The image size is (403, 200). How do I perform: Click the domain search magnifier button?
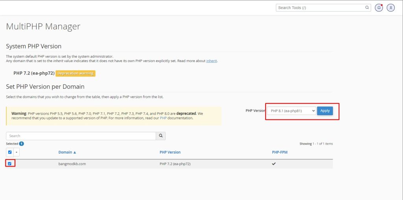pyautogui.click(x=161, y=136)
